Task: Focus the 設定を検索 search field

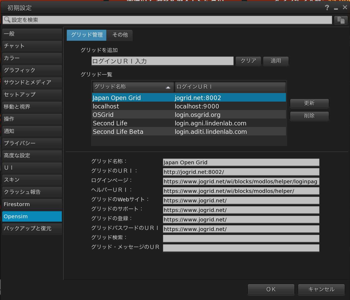Action: coord(167,20)
